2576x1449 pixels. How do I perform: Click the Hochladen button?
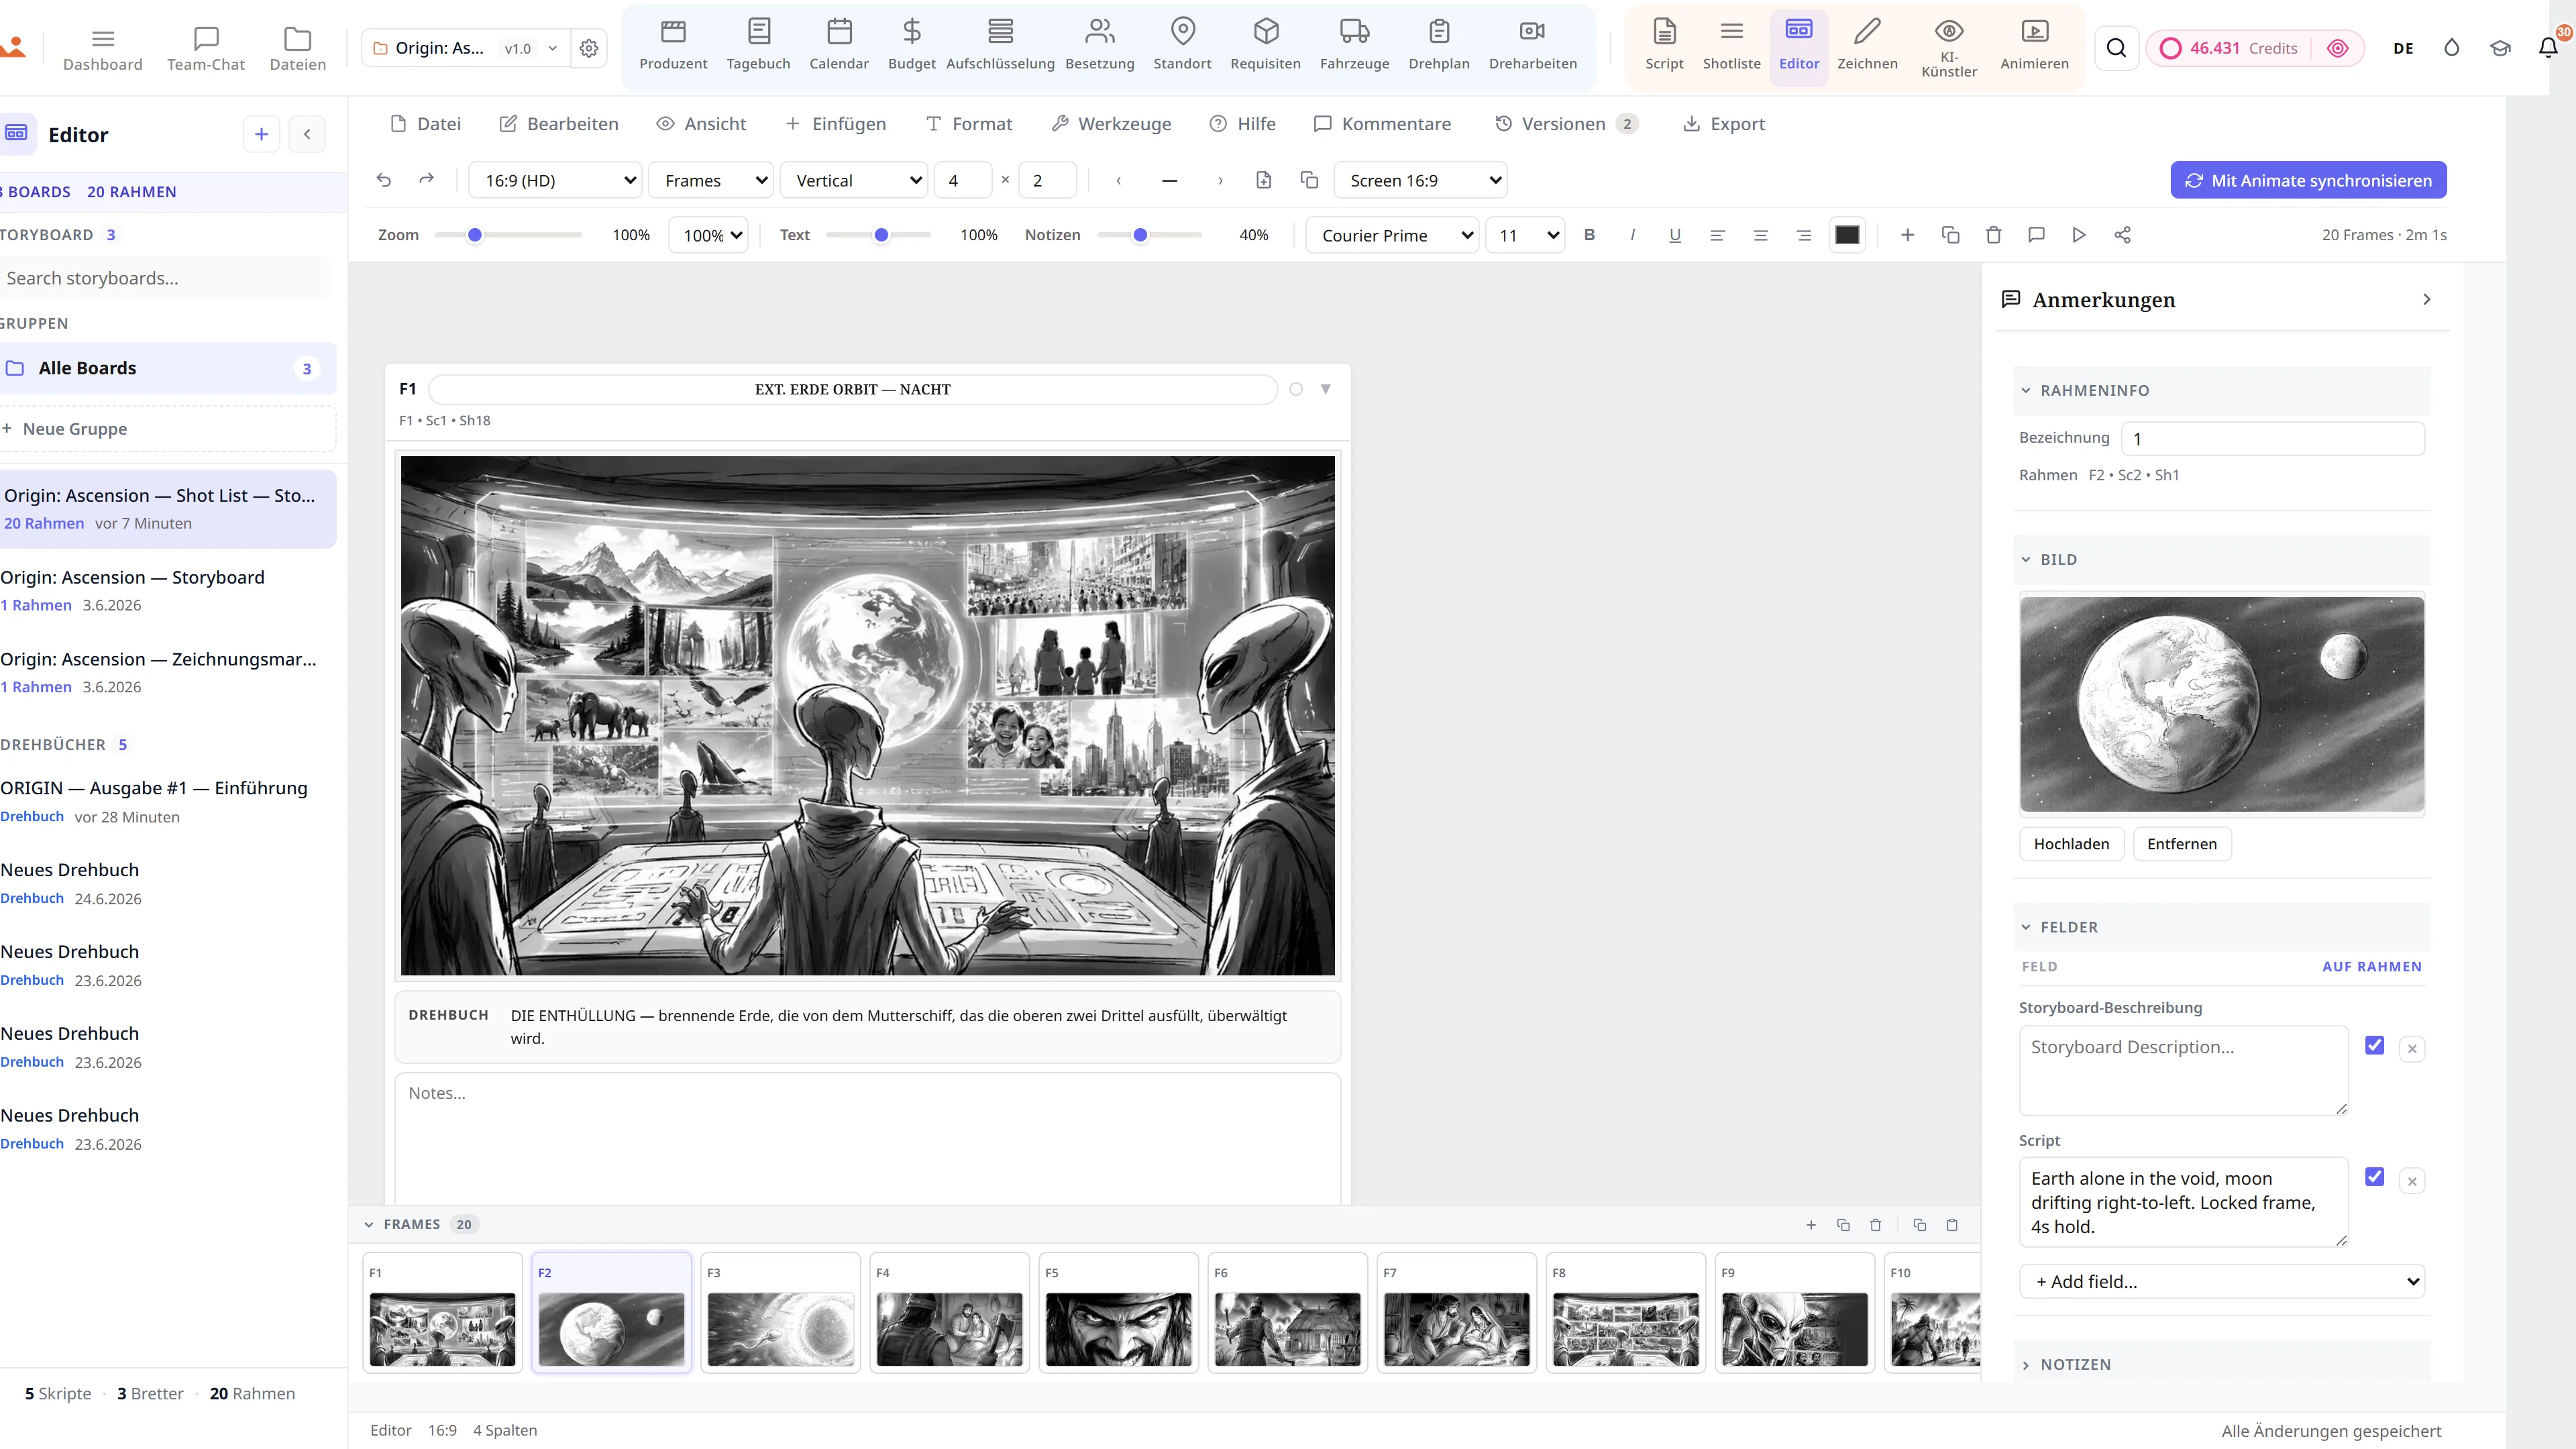click(2071, 843)
